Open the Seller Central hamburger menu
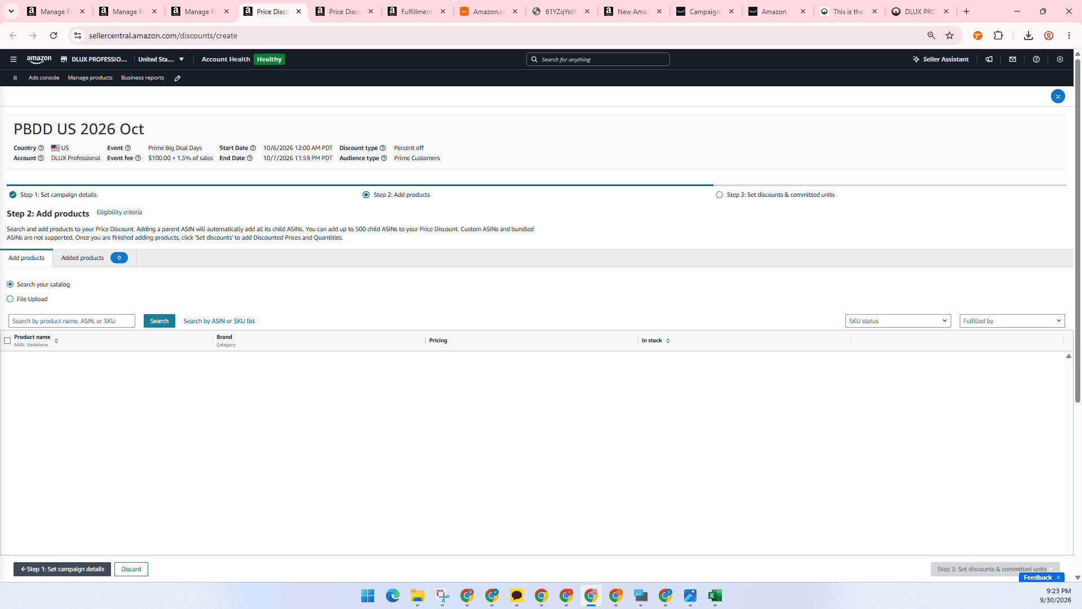The image size is (1082, 609). 14,59
